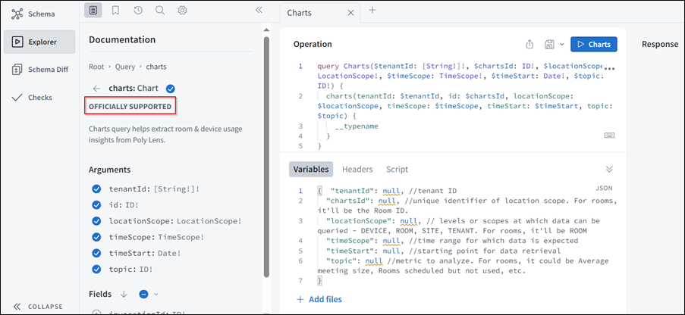Switch to the Script tab
The height and width of the screenshot is (315, 685).
(397, 170)
